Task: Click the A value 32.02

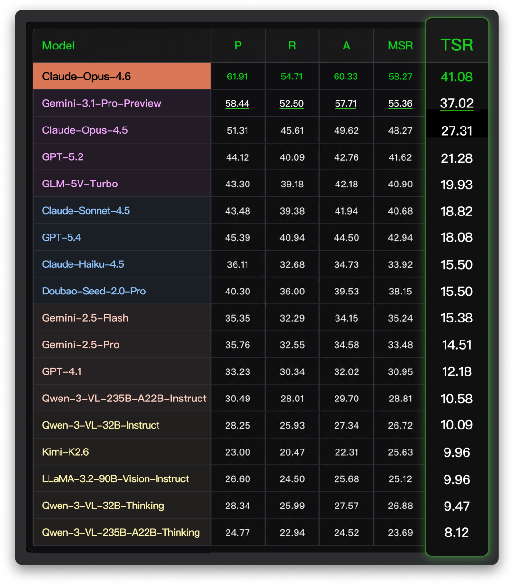Action: pos(346,372)
